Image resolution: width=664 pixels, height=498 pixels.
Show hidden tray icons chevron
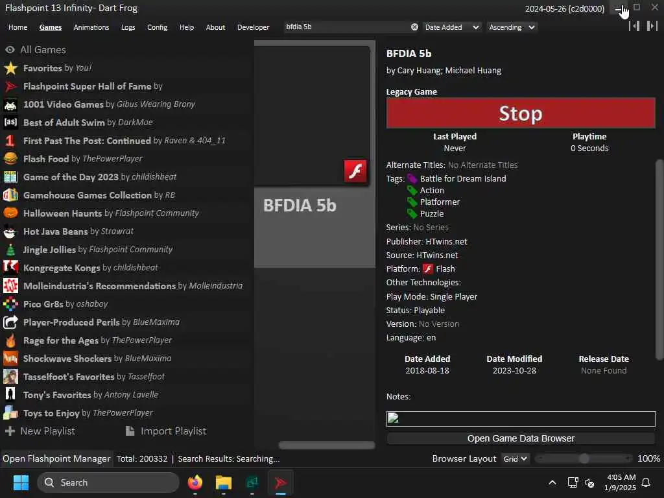552,482
